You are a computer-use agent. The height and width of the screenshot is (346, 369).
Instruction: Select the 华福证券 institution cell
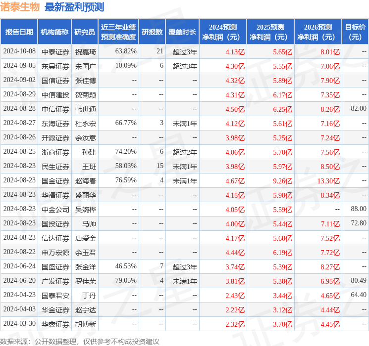[55, 195]
